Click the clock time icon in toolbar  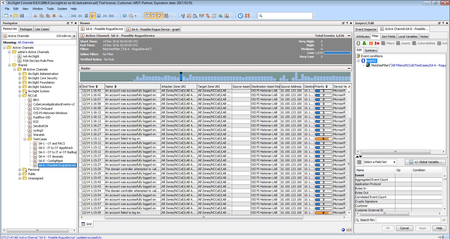coord(241,16)
